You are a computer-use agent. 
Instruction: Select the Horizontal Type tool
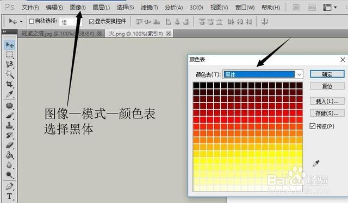[x=9, y=196]
